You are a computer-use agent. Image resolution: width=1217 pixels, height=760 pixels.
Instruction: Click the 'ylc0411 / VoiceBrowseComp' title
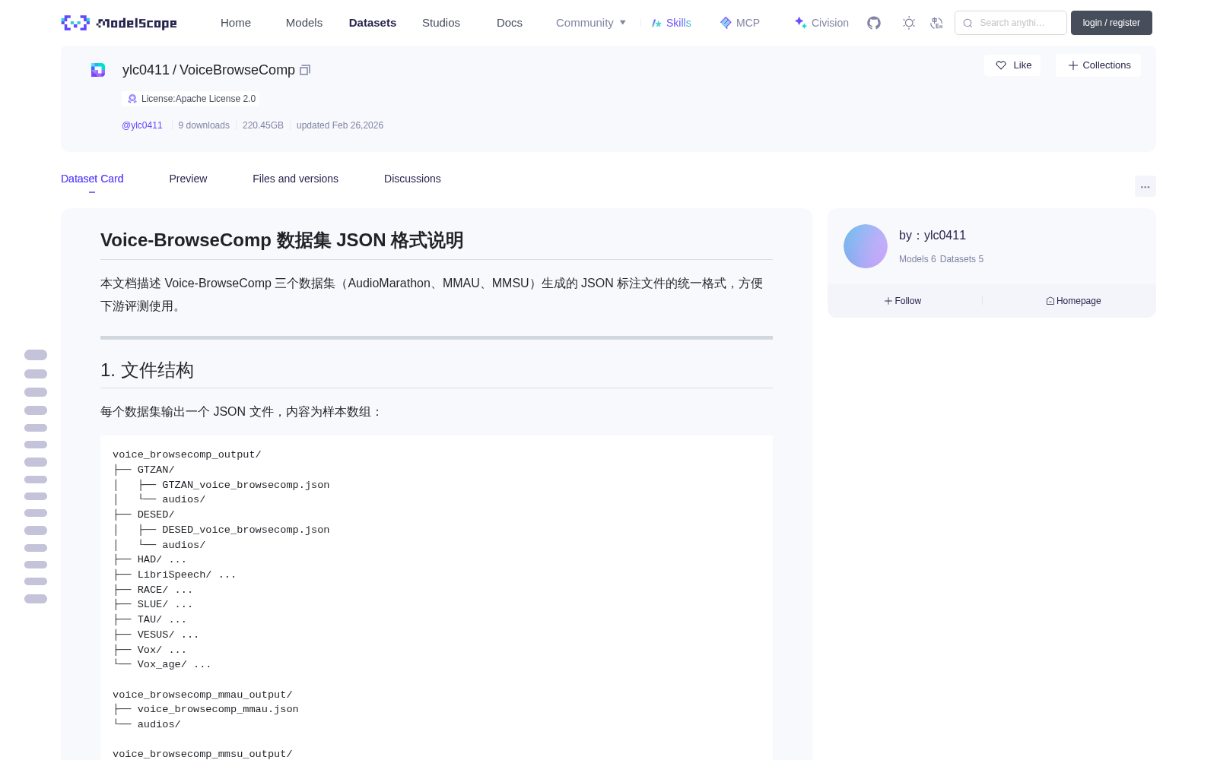pyautogui.click(x=208, y=70)
